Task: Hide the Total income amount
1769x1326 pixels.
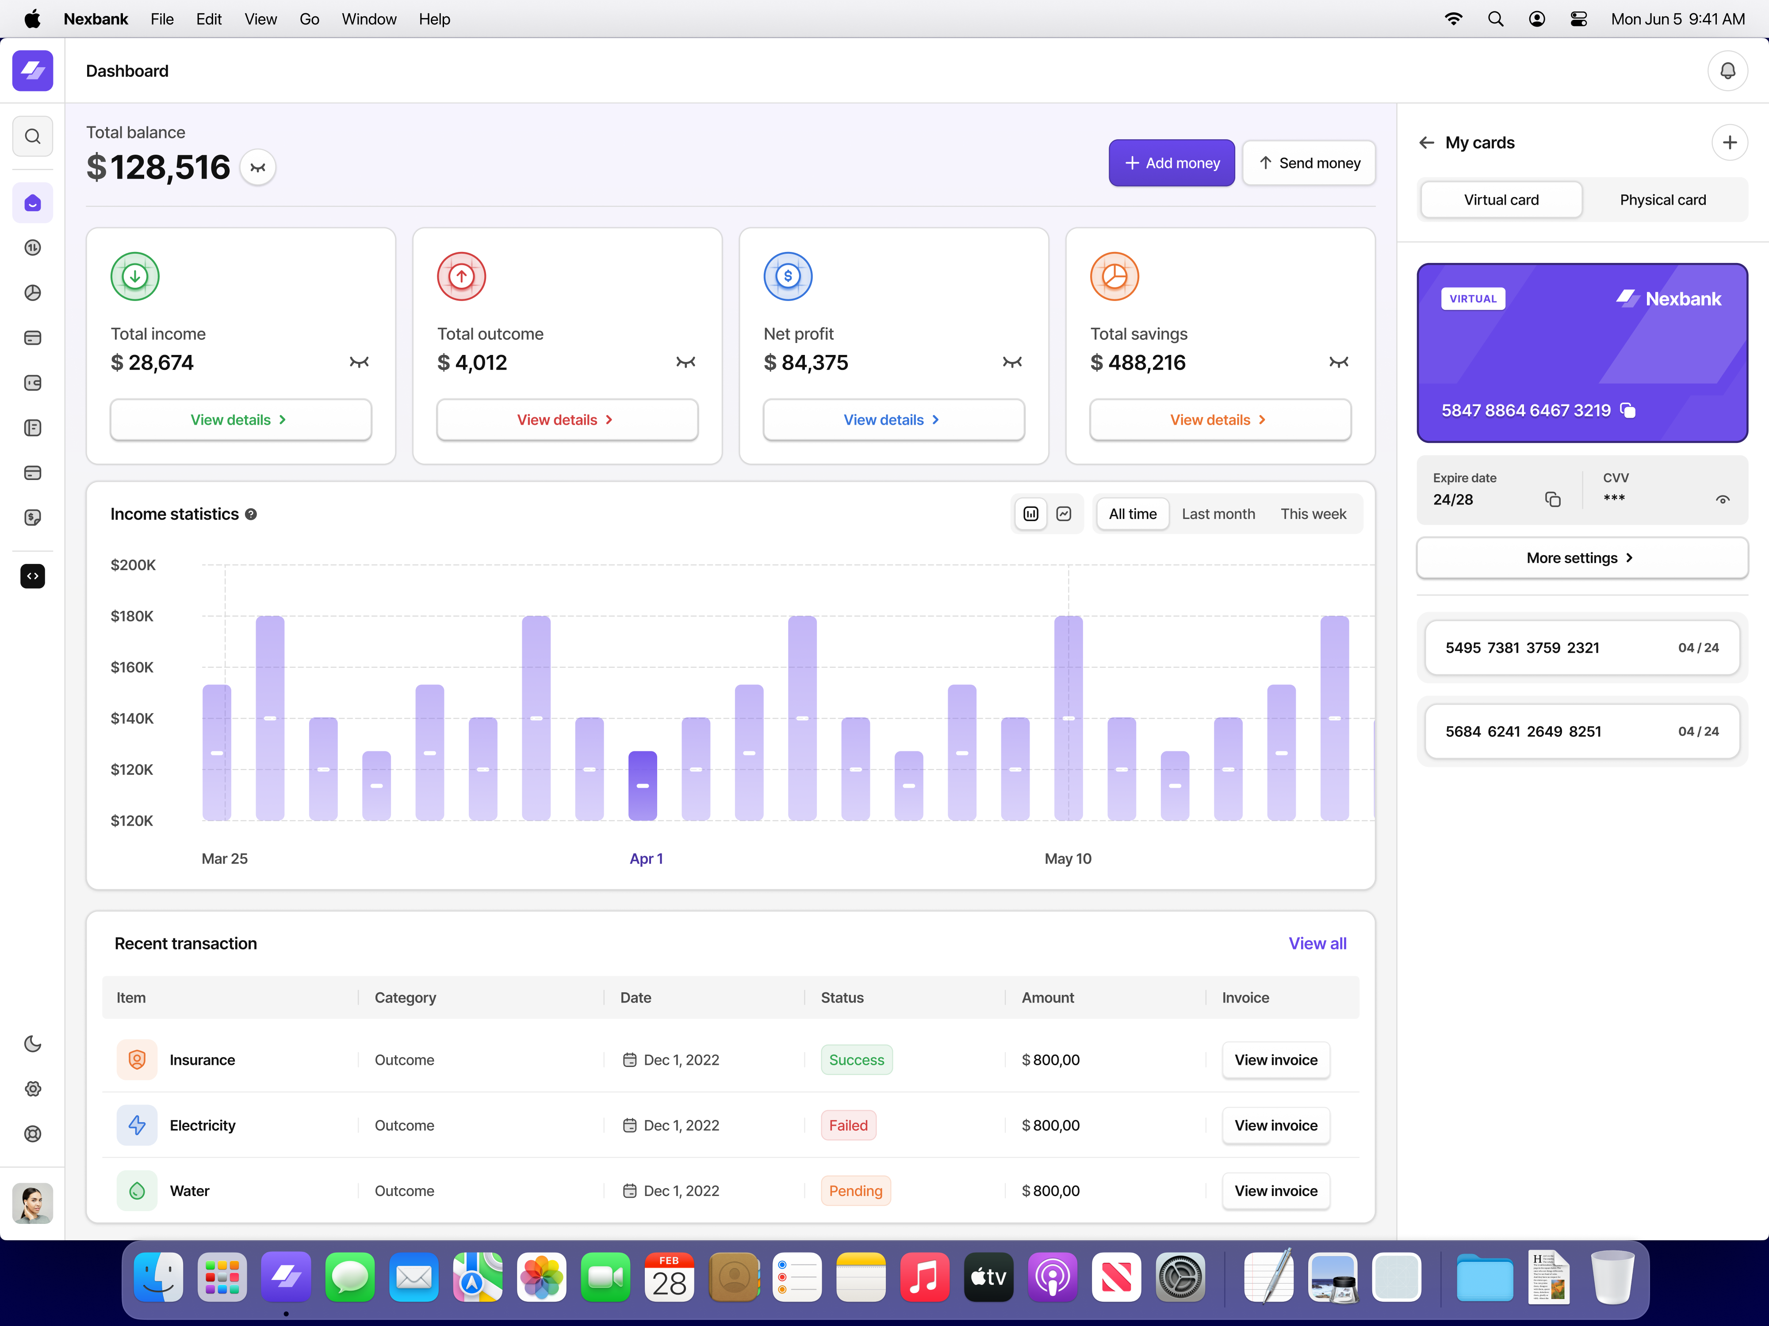Action: tap(359, 363)
